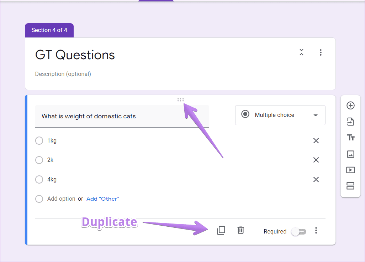Viewport: 365px width, 262px height.
Task: Add a new section icon
Action: point(350,186)
